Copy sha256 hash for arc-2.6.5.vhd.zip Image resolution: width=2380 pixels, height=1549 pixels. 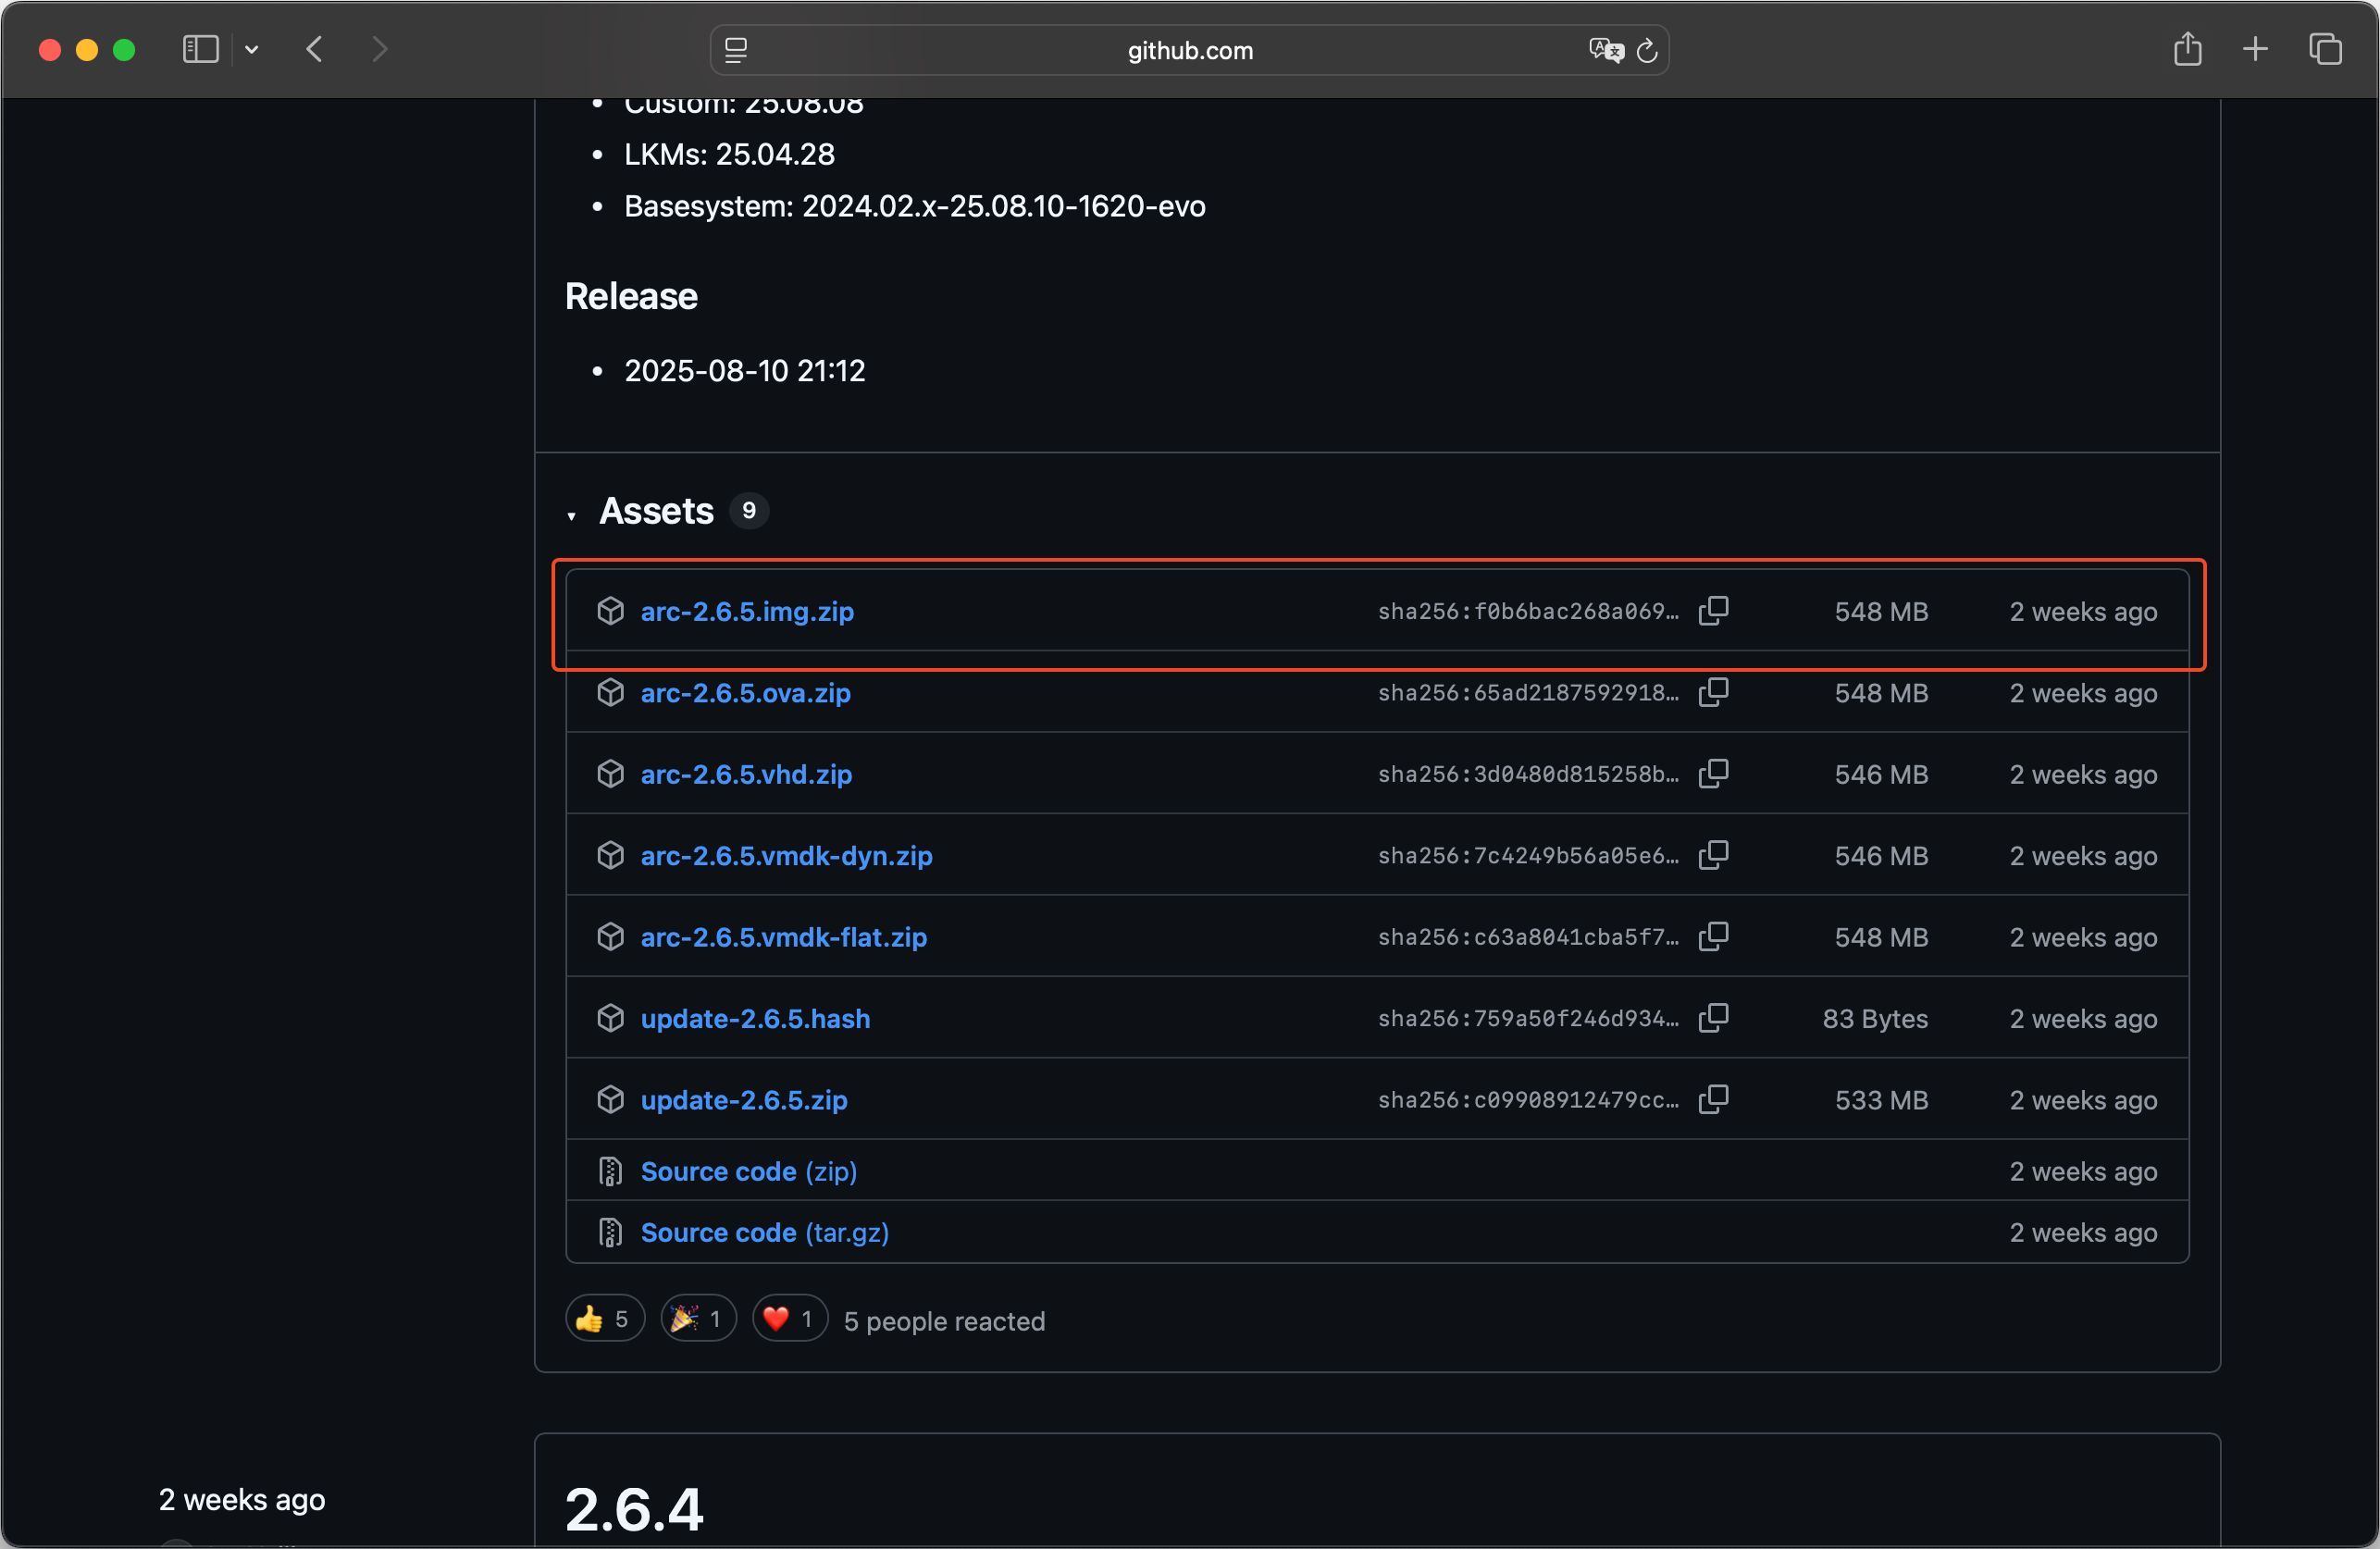point(1713,774)
